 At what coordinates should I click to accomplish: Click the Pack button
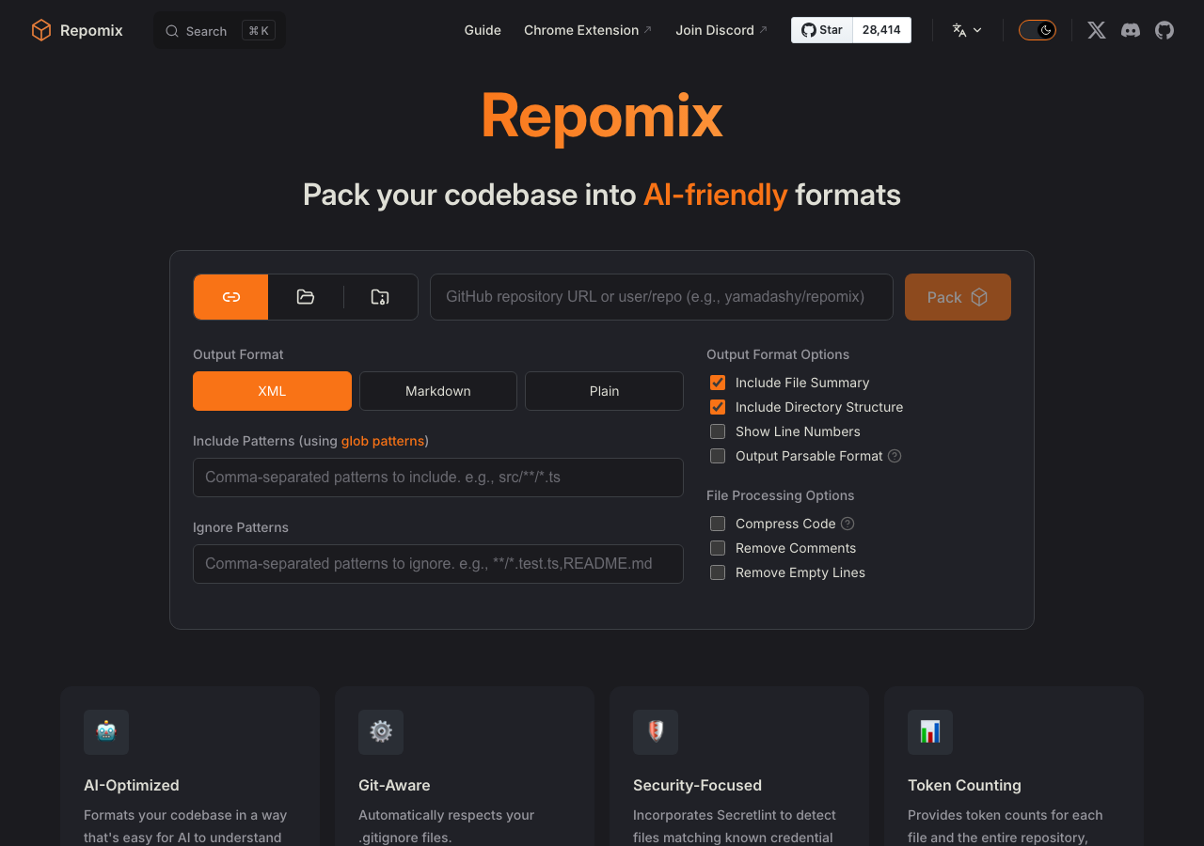coord(958,297)
